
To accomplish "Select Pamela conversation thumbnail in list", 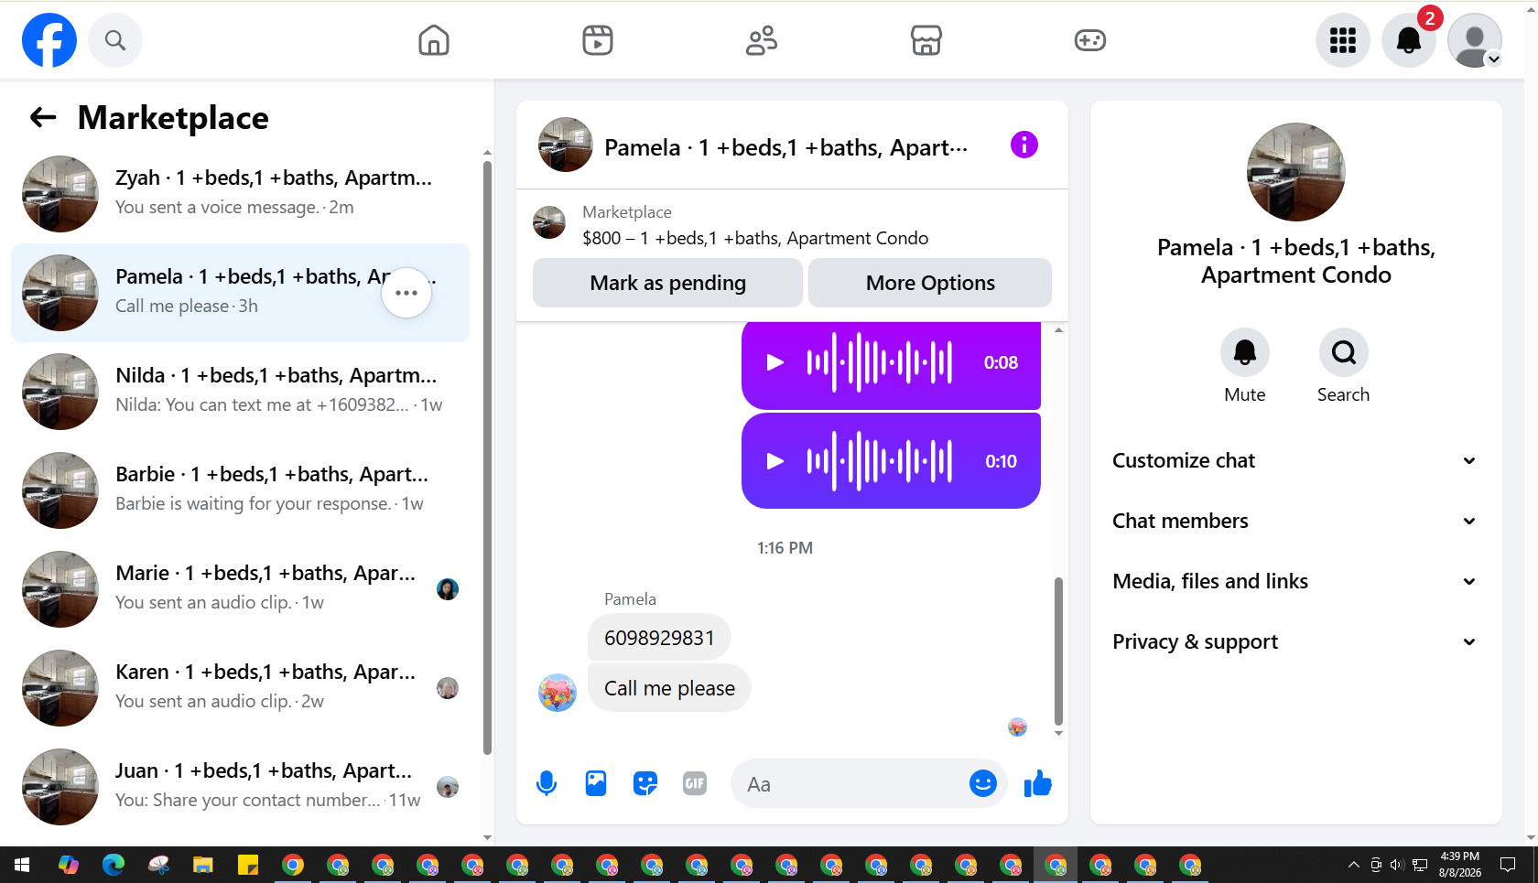I will 60,293.
